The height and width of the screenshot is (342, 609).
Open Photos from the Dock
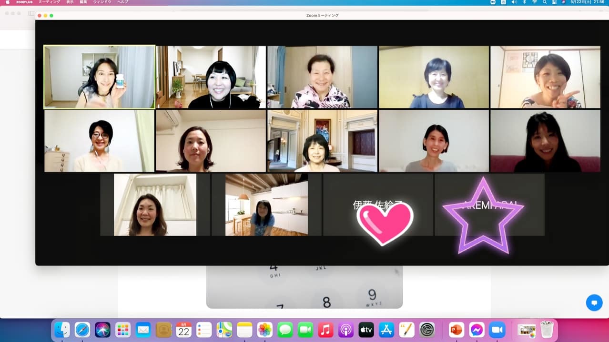[264, 330]
